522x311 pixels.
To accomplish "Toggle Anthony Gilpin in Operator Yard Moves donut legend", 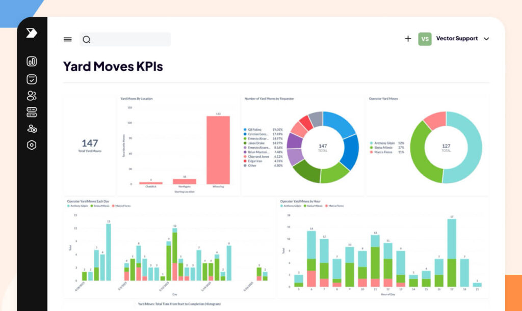I will click(387, 143).
